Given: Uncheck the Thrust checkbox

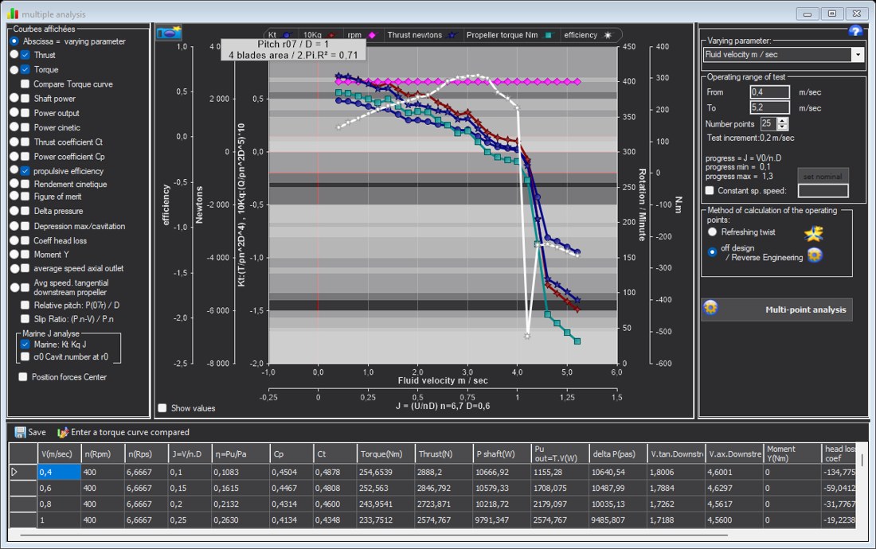Looking at the screenshot, I should coord(25,55).
